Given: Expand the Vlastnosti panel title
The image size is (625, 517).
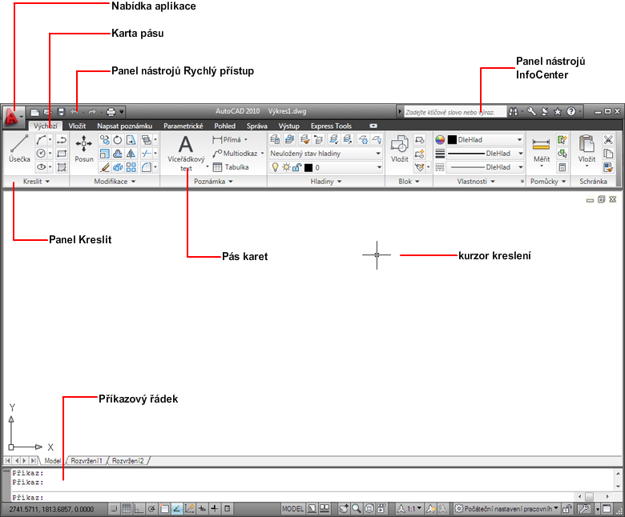Looking at the screenshot, I should 476,182.
